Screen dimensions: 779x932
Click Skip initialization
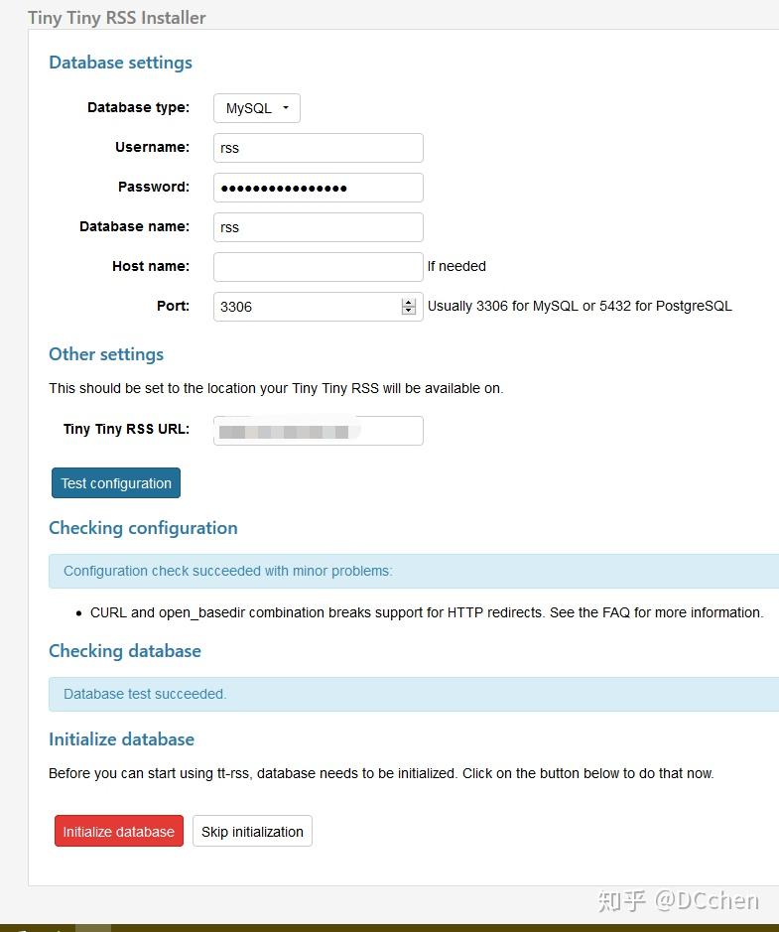(x=252, y=831)
